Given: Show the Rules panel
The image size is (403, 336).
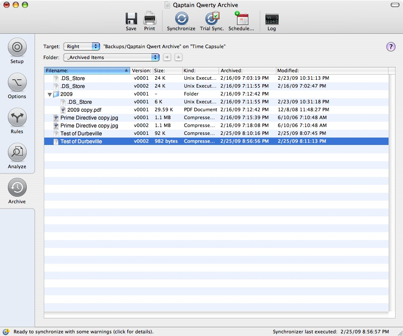Looking at the screenshot, I should pos(17,117).
